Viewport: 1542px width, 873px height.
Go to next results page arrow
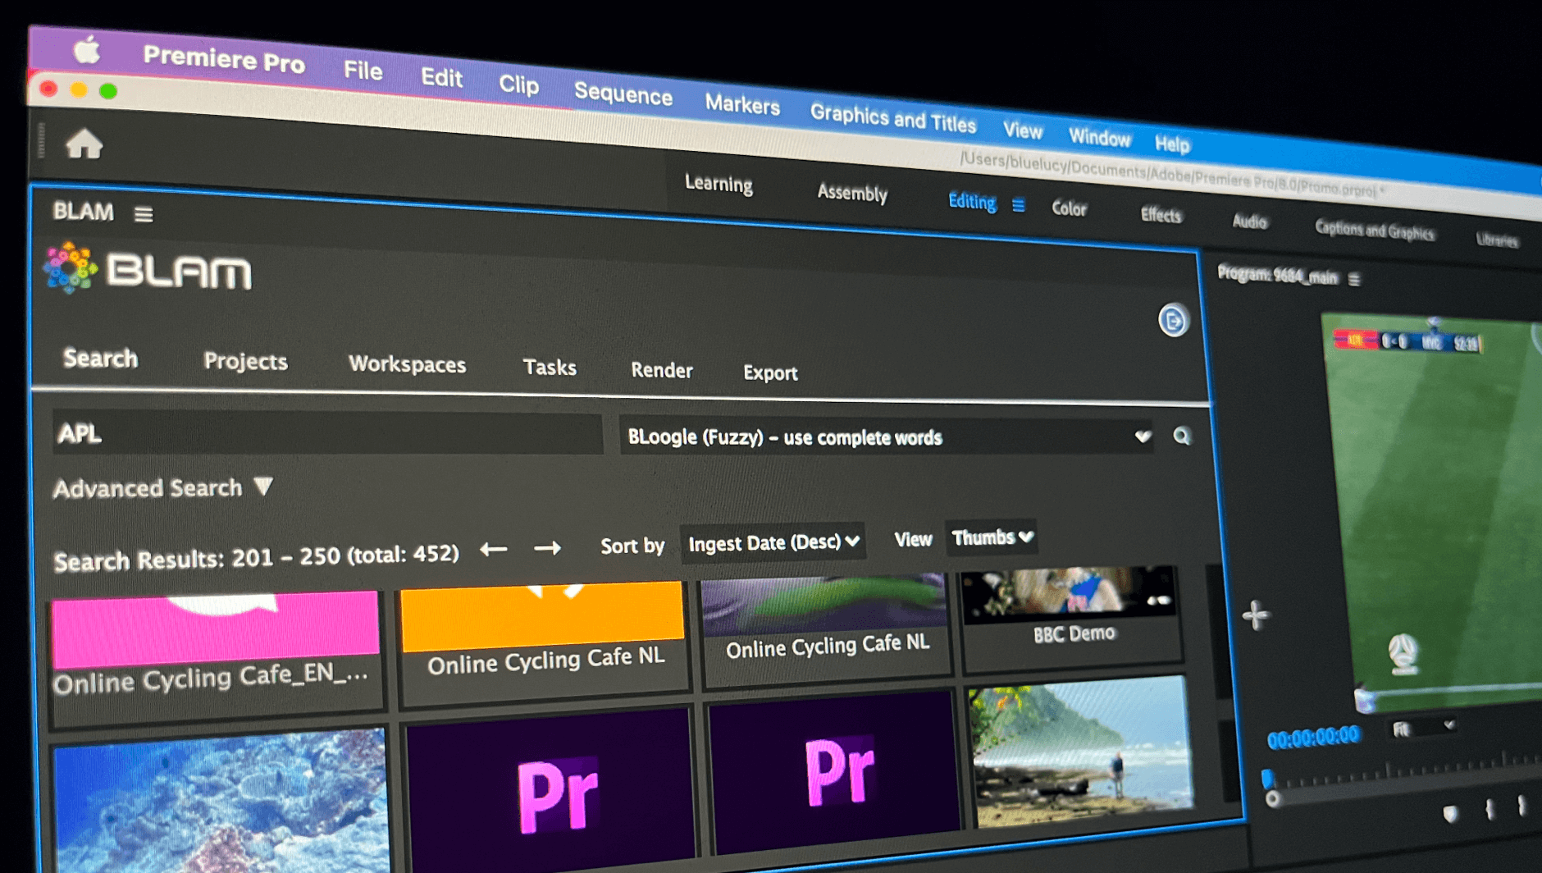click(x=547, y=547)
